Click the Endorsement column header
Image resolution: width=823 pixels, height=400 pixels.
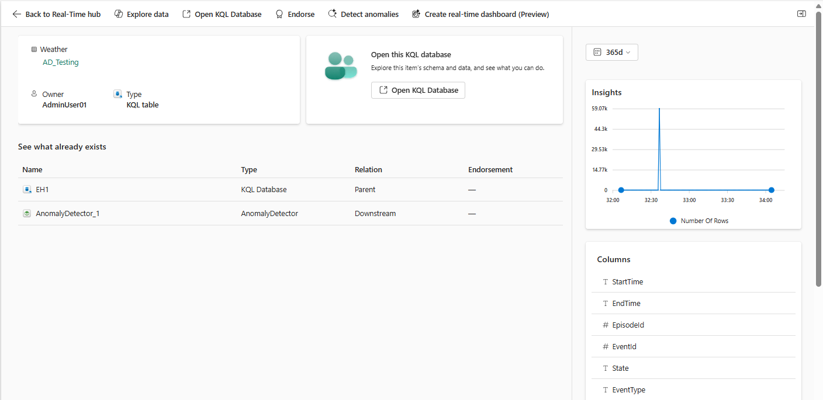(x=490, y=170)
